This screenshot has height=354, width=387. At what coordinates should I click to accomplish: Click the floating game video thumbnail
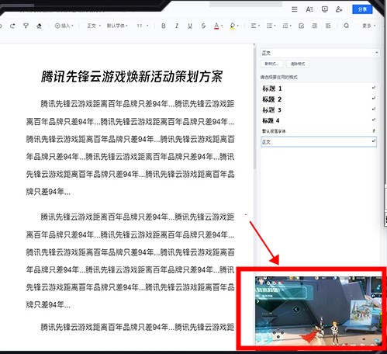pyautogui.click(x=318, y=311)
